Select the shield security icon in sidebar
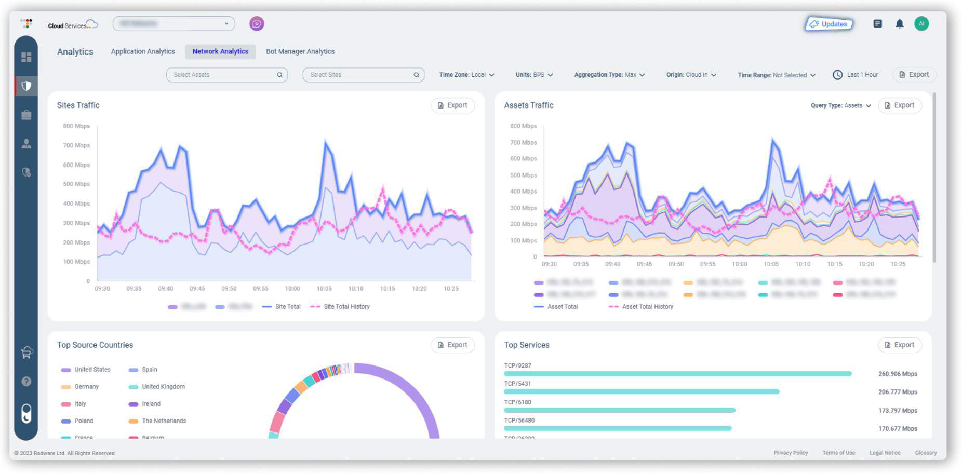This screenshot has width=962, height=474. (x=26, y=86)
